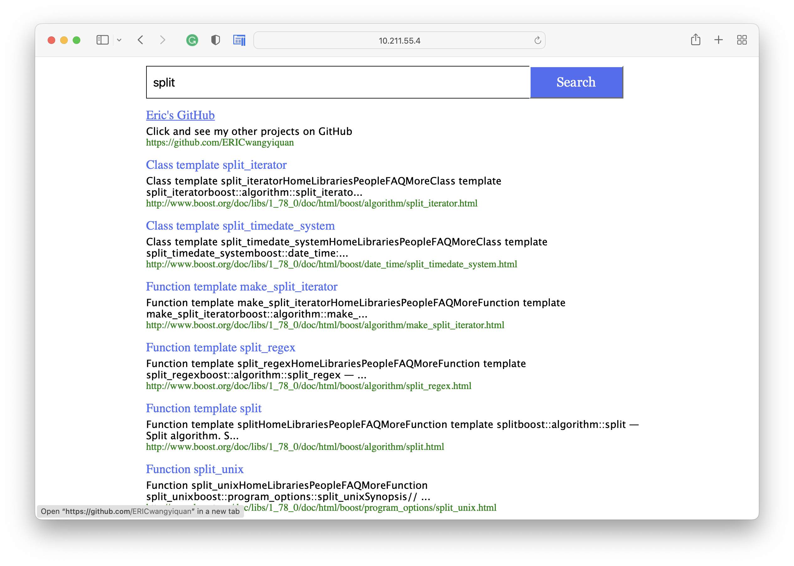Click the 'Click and see my other projects' description
Viewport: 794px width, 566px height.
(249, 131)
